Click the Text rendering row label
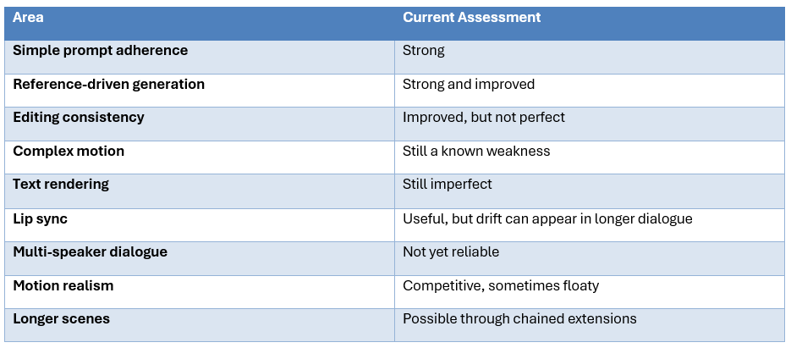 click(x=61, y=184)
